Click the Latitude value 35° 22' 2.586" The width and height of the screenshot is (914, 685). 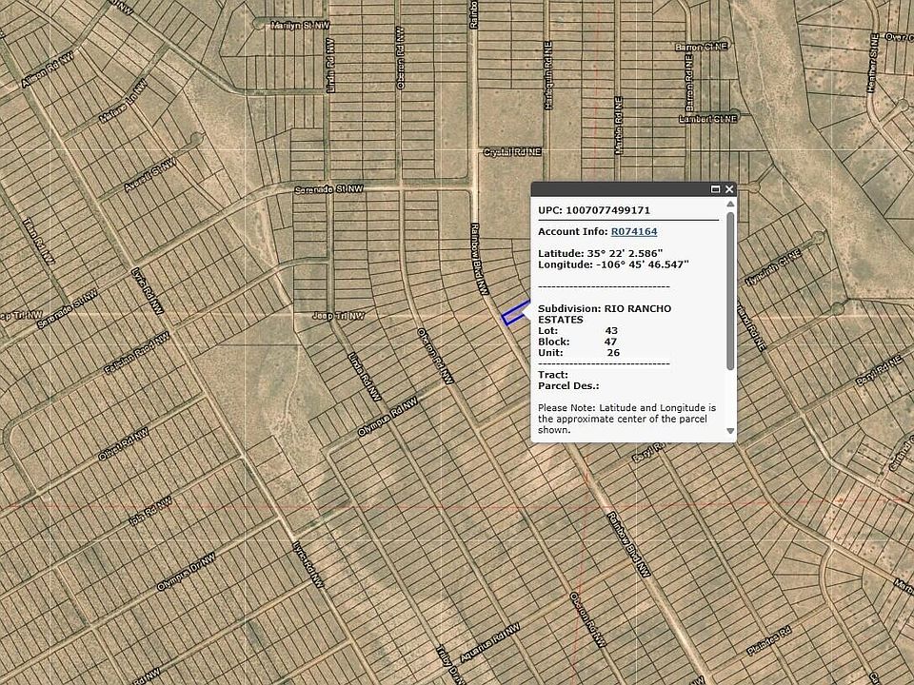625,254
